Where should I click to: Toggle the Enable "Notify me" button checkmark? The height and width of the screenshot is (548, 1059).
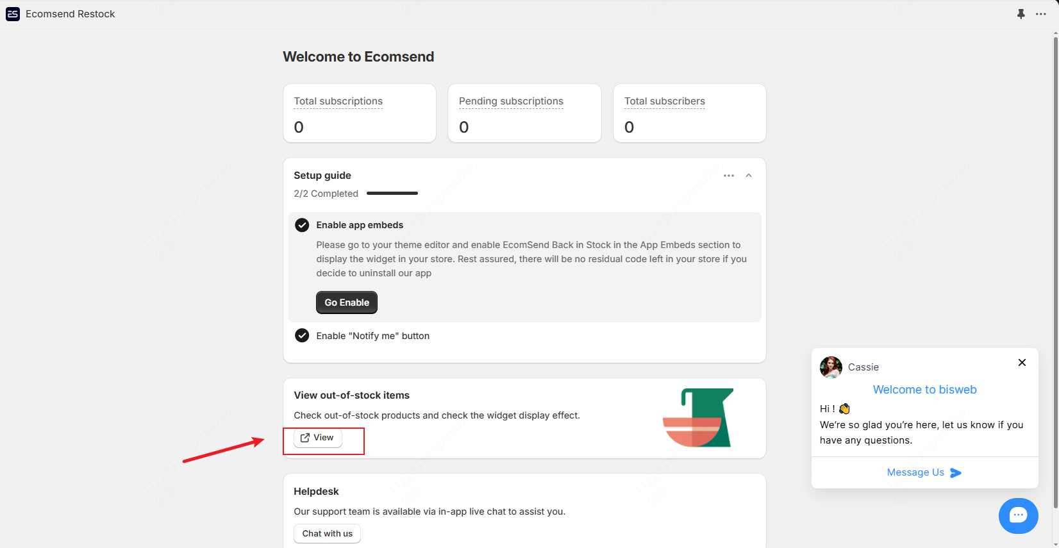(302, 336)
